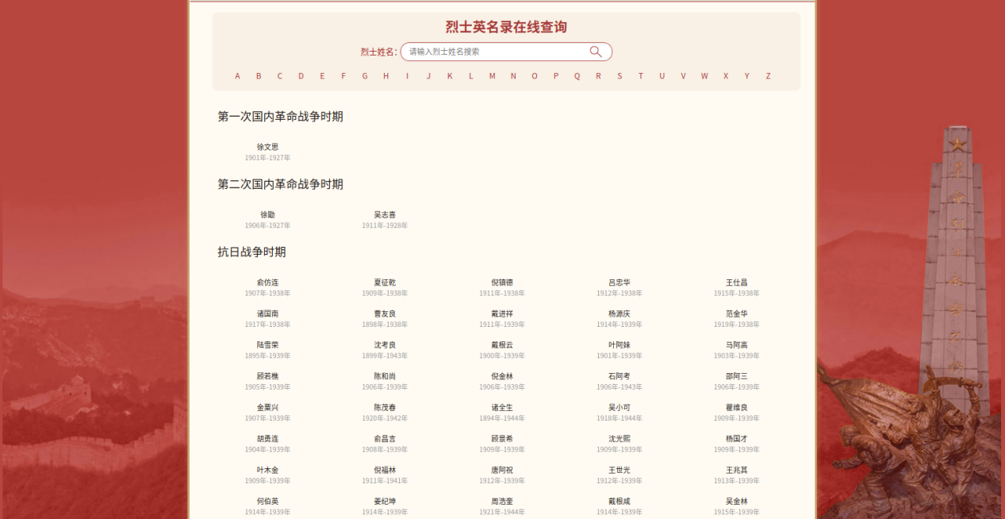
Task: Select letter S in alphabet filter
Action: pos(619,76)
